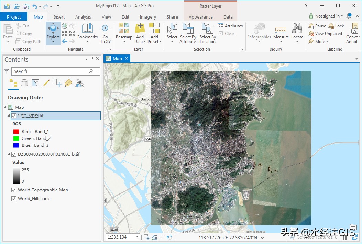
Task: Switch Contents to List By Editing
Action: [46, 83]
